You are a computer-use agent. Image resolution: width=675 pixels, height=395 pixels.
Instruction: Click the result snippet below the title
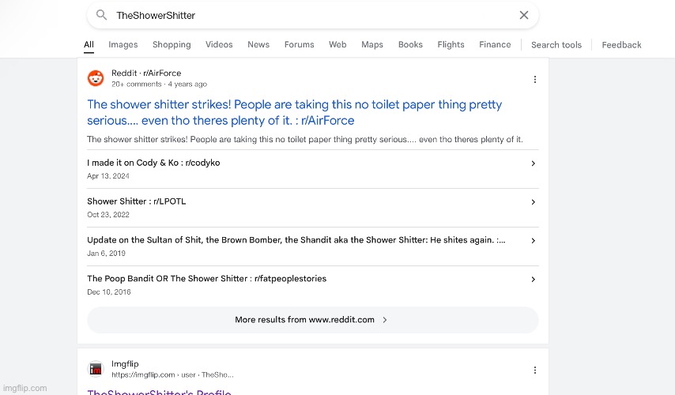click(305, 139)
